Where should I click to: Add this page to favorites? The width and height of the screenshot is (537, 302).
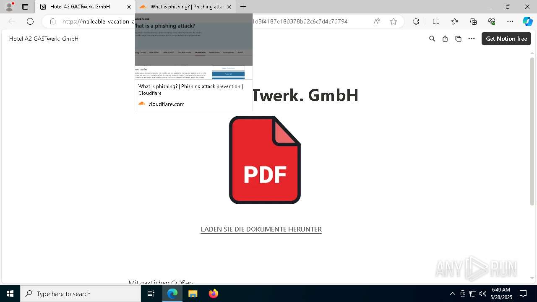click(394, 21)
